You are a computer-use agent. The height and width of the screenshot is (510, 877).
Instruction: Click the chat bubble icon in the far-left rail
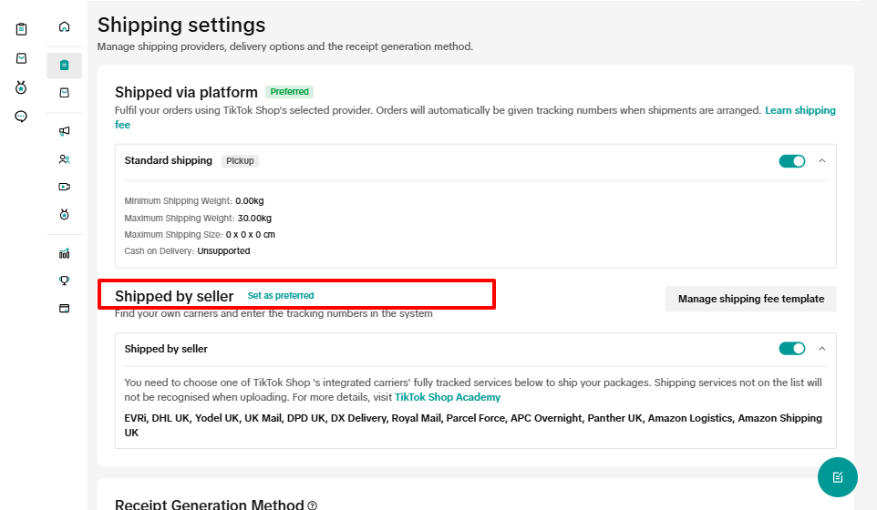21,117
